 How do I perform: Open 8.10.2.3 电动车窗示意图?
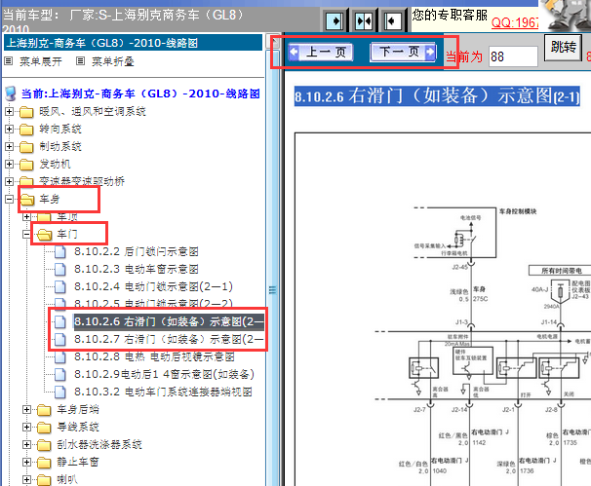tap(137, 269)
